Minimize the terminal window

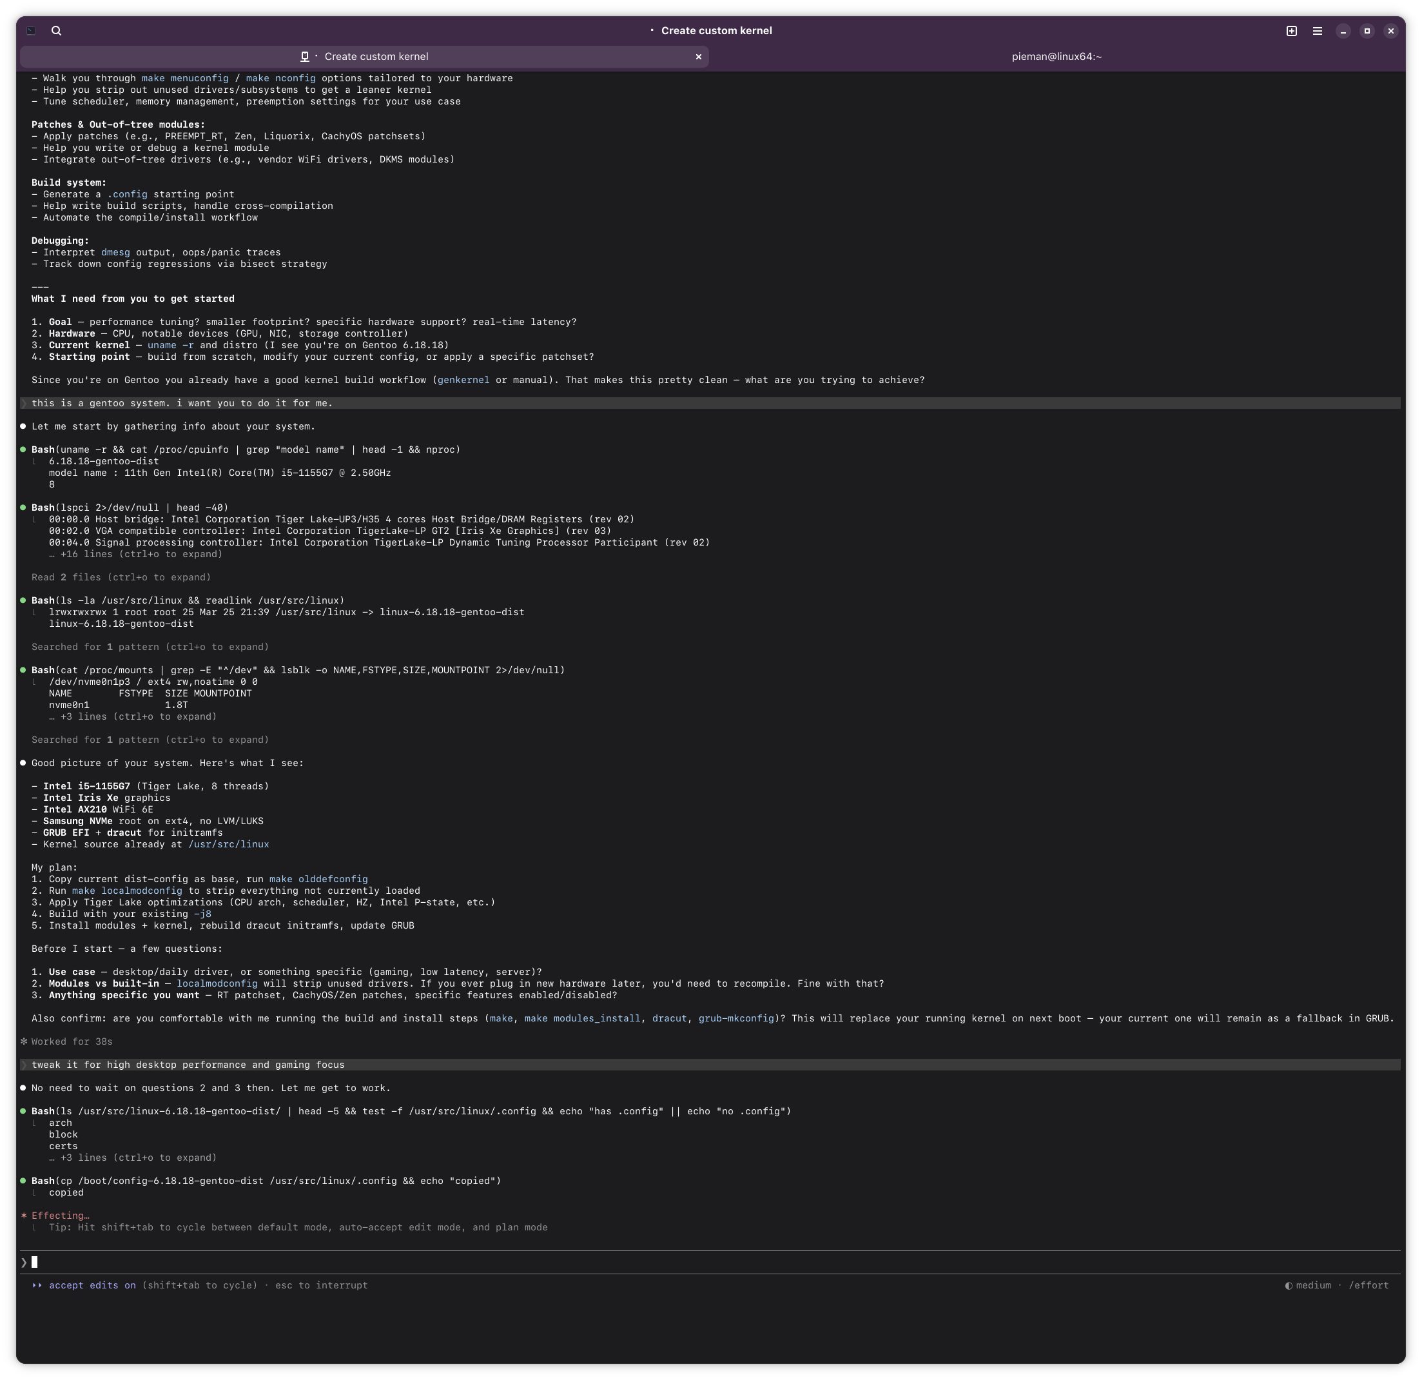pos(1343,30)
